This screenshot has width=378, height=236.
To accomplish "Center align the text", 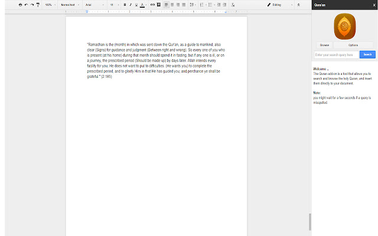I will [x=172, y=5].
